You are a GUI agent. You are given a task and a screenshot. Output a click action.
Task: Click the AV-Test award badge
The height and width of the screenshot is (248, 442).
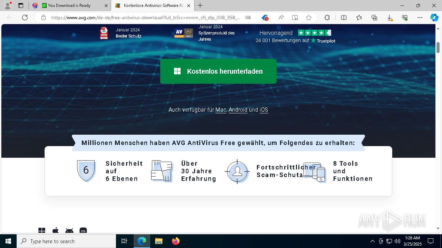[104, 33]
